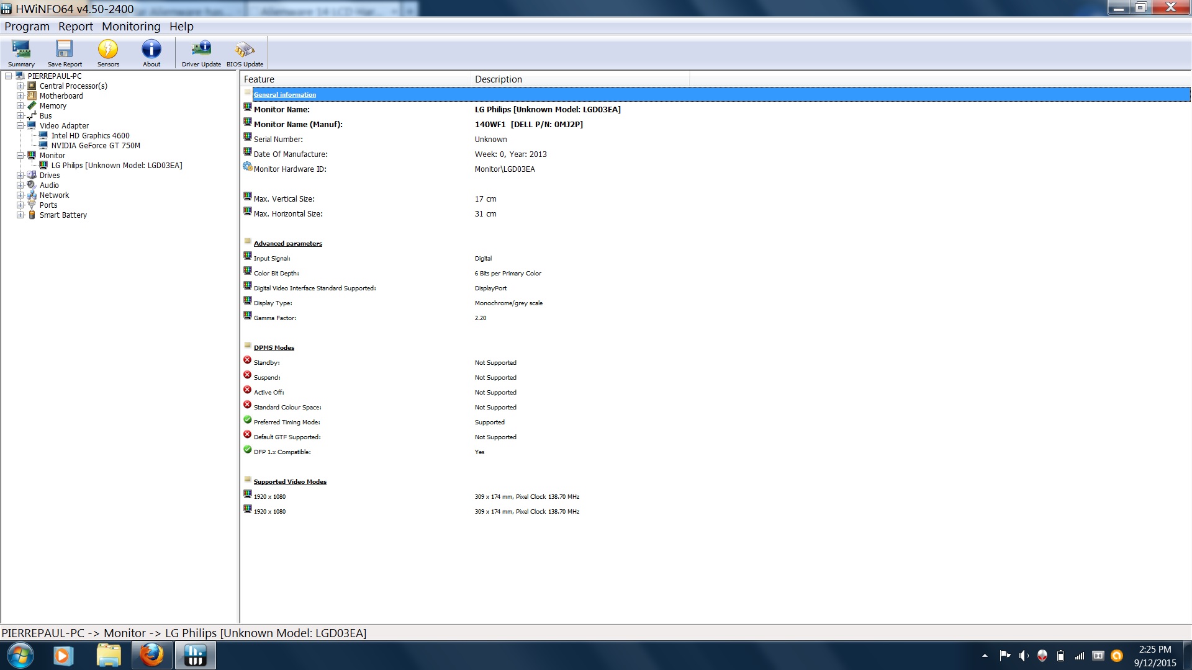Click the DPMS Modes heading
This screenshot has width=1192, height=670.
tap(274, 348)
